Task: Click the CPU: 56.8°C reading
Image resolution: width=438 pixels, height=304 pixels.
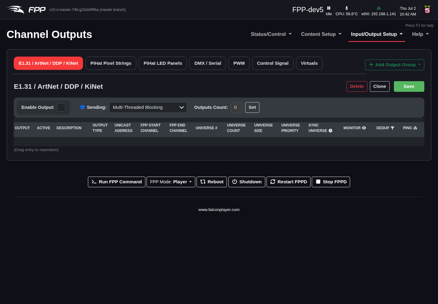Action: click(347, 14)
